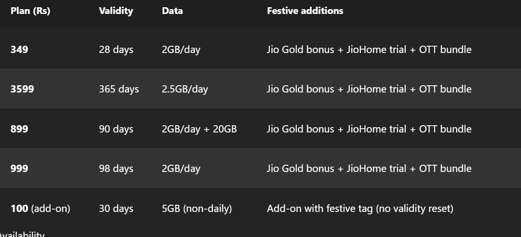Click the 28 days validity cell
The image size is (521, 237).
pyautogui.click(x=116, y=50)
